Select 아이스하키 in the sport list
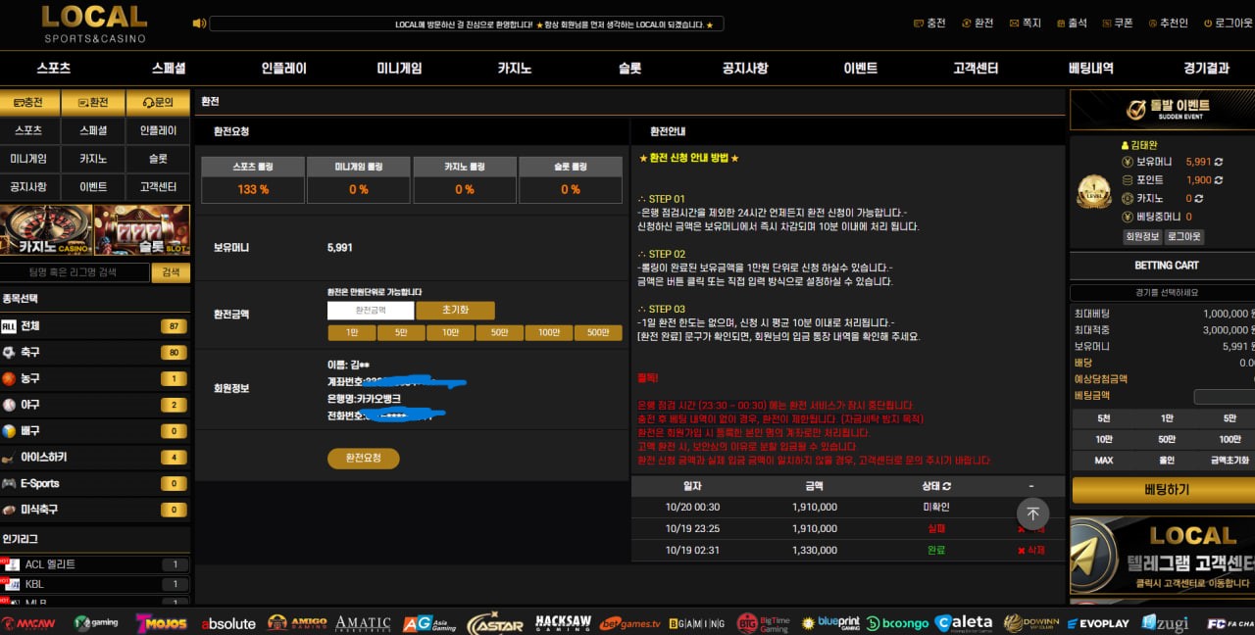This screenshot has width=1255, height=635. (43, 458)
